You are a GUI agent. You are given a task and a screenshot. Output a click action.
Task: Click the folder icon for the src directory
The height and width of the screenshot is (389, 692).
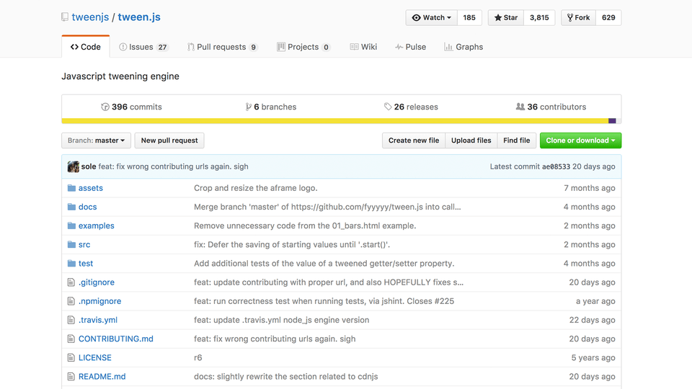tap(71, 245)
